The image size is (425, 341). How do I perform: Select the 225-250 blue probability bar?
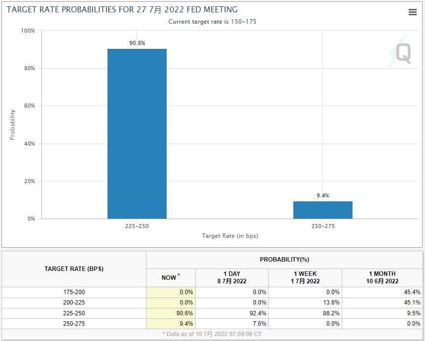coord(137,134)
